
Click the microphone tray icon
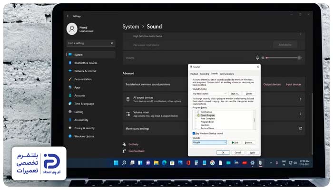[x=277, y=163]
